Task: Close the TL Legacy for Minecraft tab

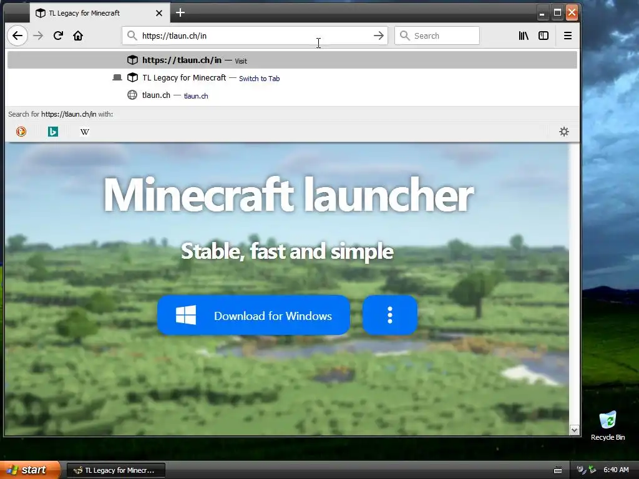Action: pyautogui.click(x=159, y=13)
